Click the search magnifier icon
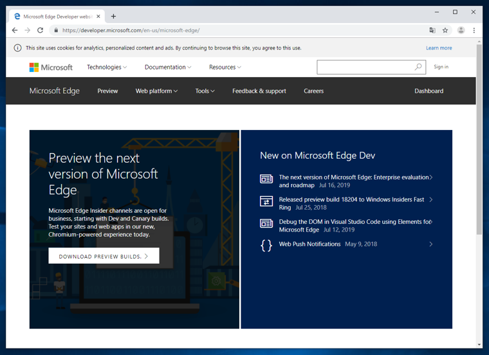This screenshot has height=355, width=489. tap(418, 67)
